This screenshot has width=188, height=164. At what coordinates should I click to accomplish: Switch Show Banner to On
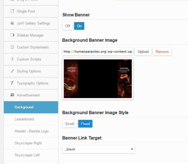click(79, 26)
